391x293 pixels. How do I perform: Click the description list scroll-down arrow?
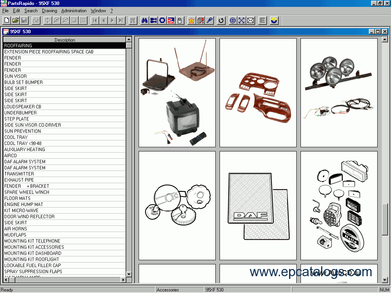(x=129, y=274)
